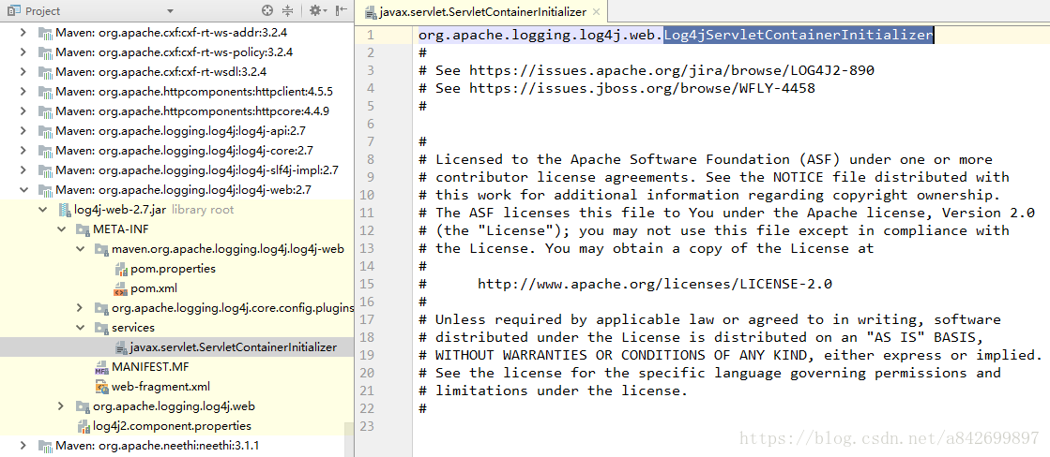Viewport: 1050px width, 457px height.
Task: Click the log4j2.component.properties file icon
Action: click(x=84, y=425)
